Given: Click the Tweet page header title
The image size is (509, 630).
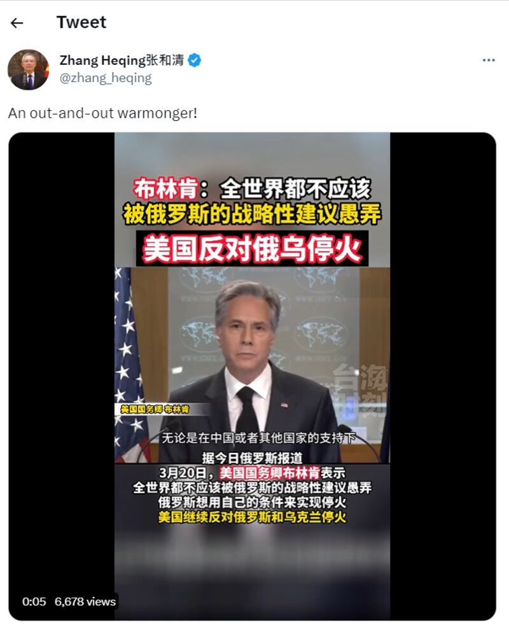Looking at the screenshot, I should pos(81,22).
